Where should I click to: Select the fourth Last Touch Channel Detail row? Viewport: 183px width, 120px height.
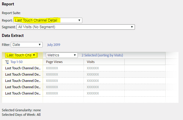tap(23, 87)
